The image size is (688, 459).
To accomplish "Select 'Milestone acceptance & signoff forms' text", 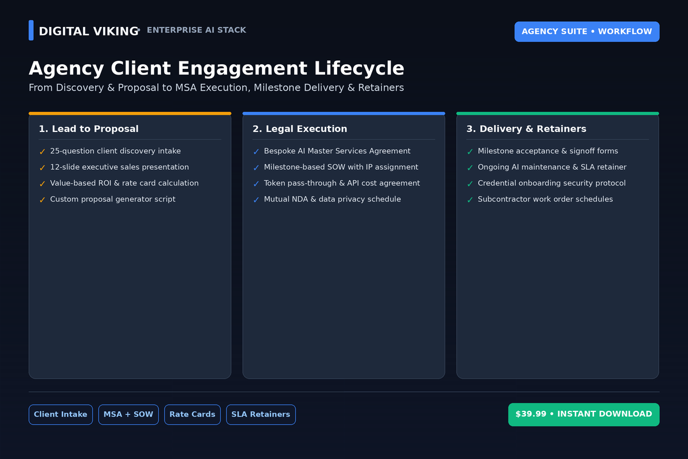I will 548,151.
